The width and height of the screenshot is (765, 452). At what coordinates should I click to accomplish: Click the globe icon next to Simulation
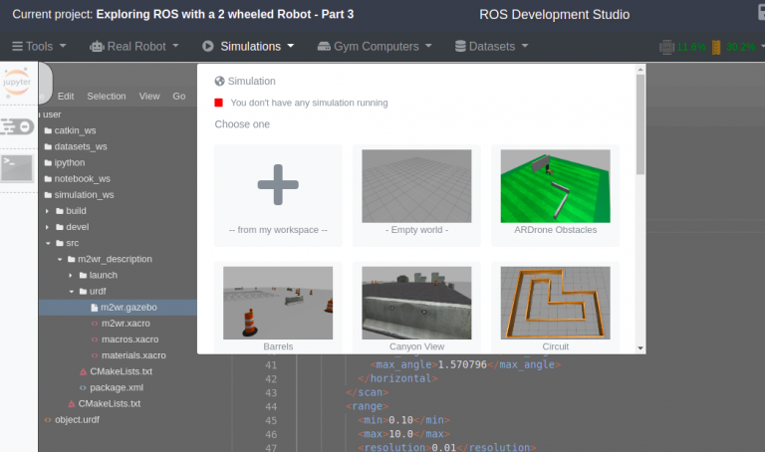[219, 81]
